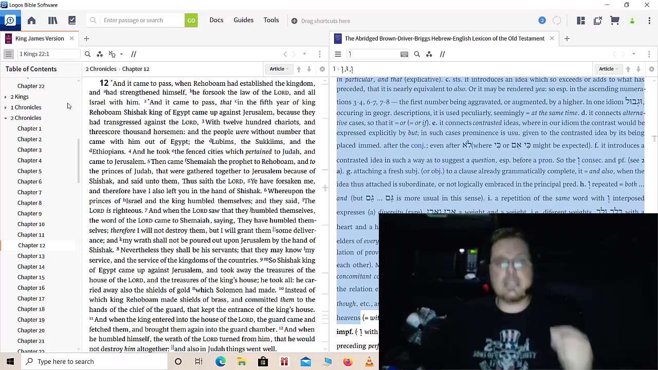Switch to the Brown-Driver-Briggs Lexicon tab
Viewport: 658px width, 370px height.
pos(444,39)
